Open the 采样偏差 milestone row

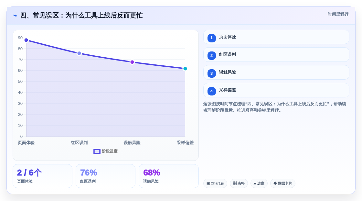pos(276,90)
